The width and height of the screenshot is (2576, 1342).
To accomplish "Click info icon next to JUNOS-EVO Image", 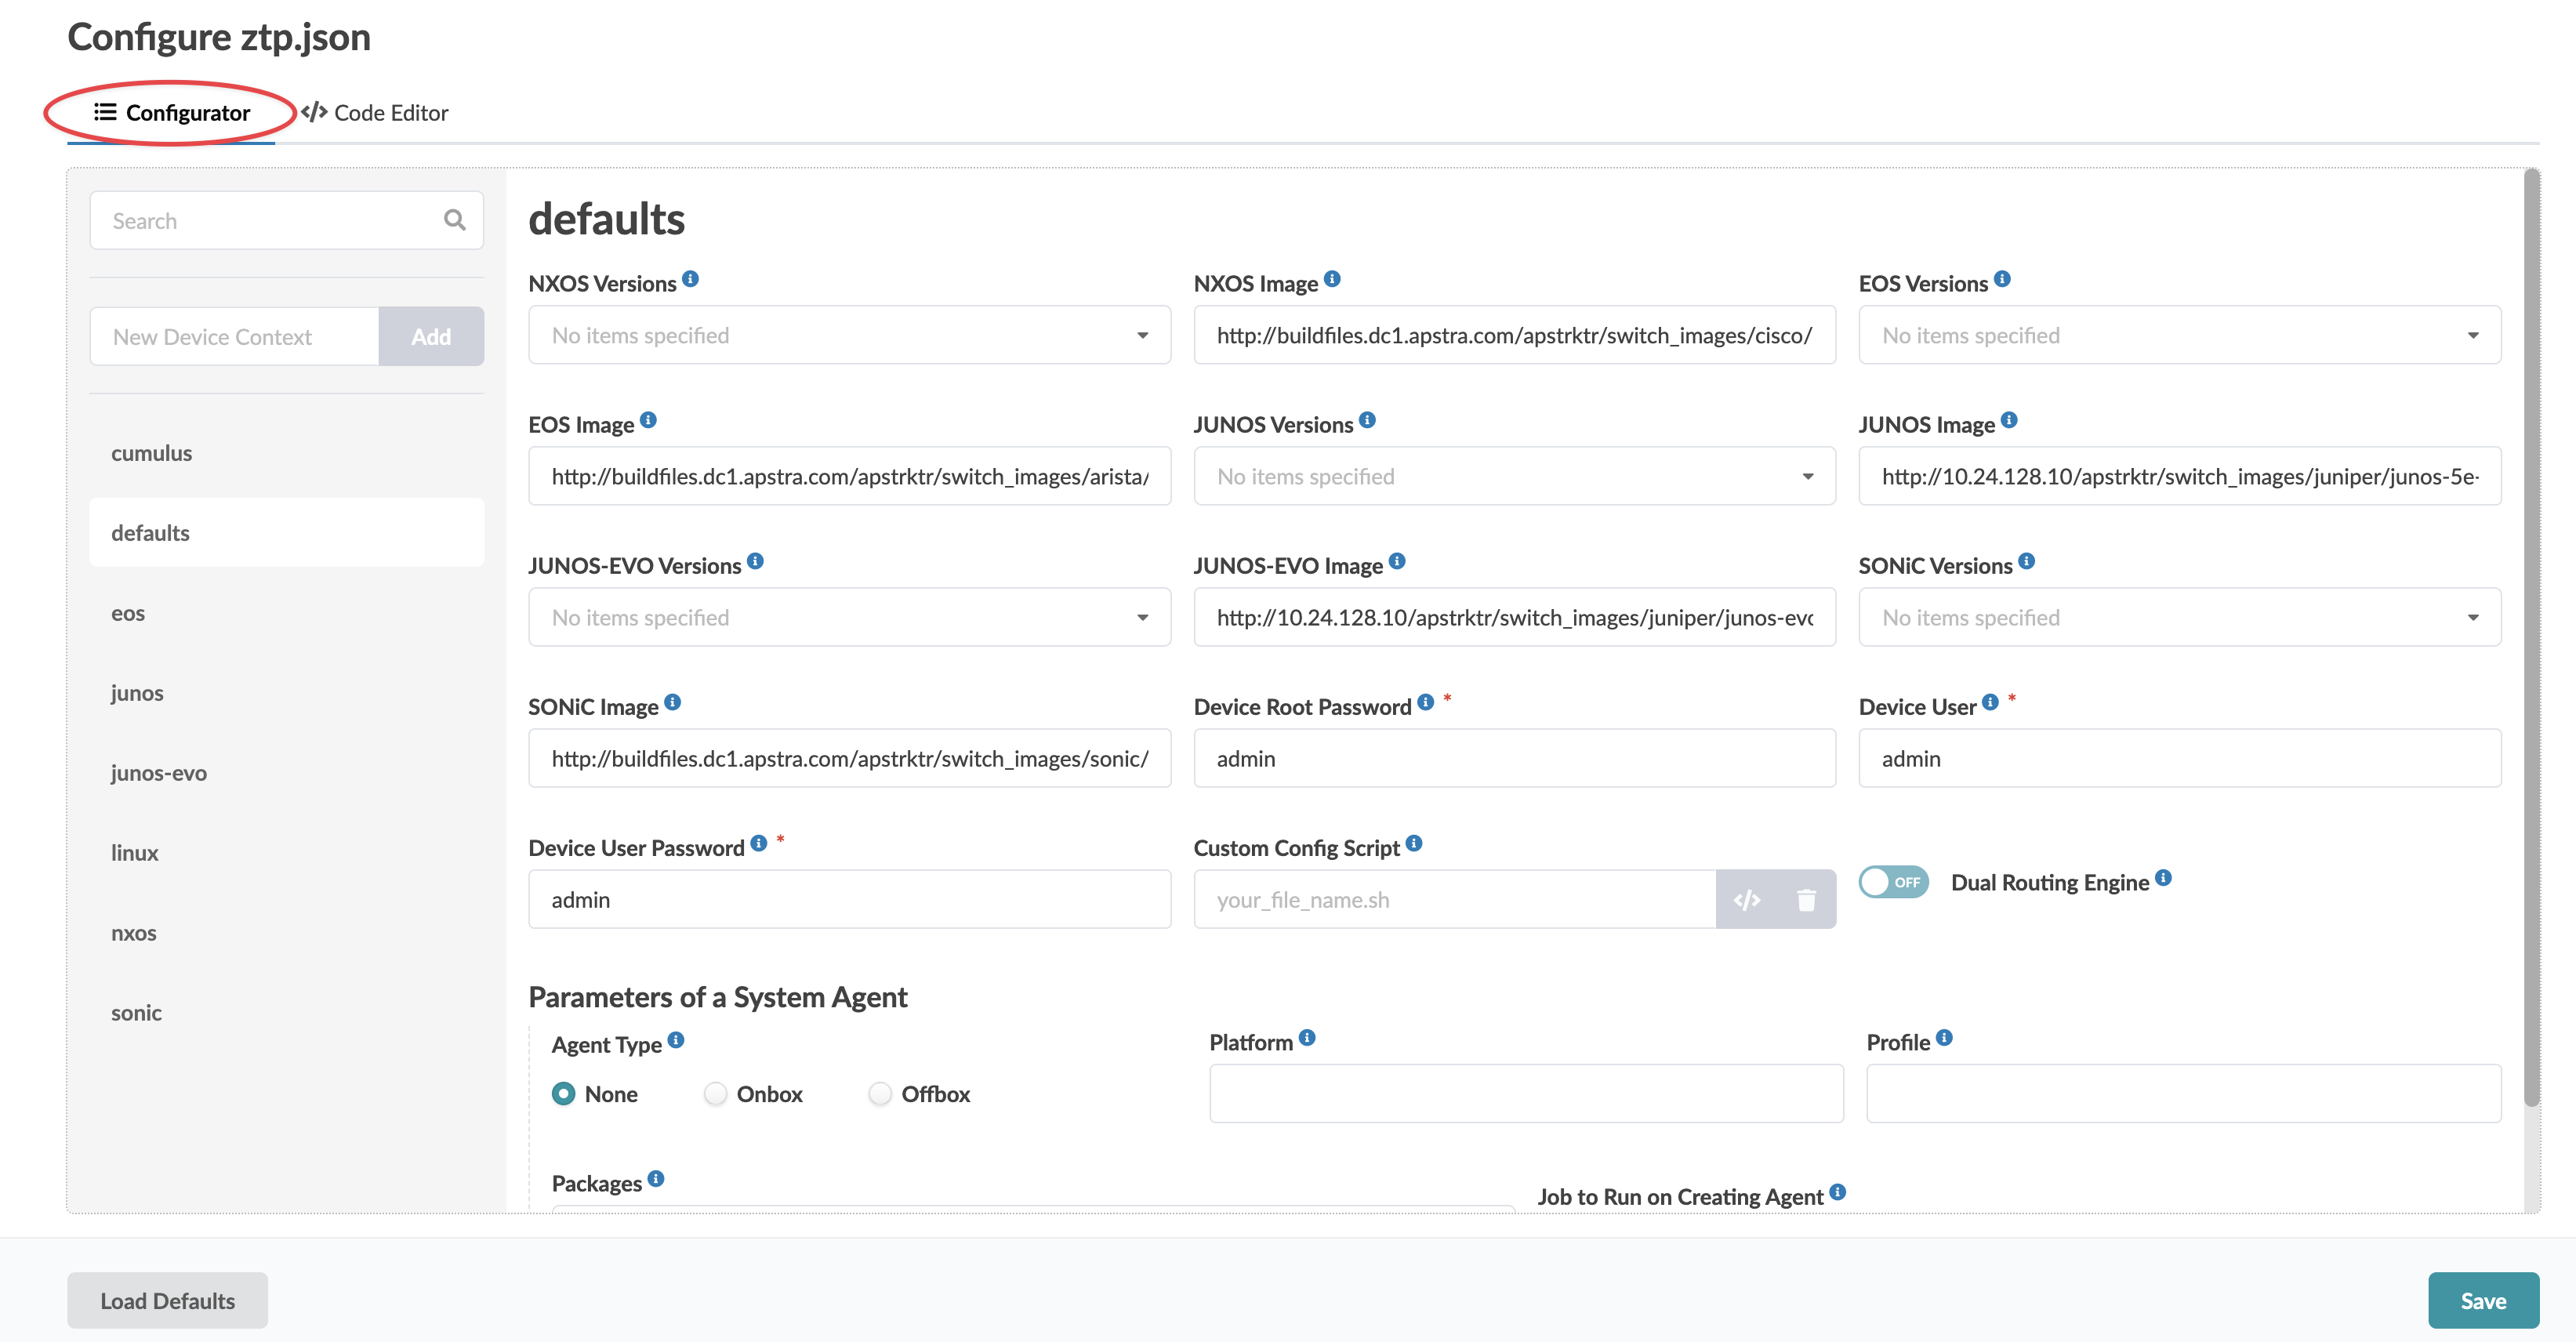I will tap(1397, 561).
